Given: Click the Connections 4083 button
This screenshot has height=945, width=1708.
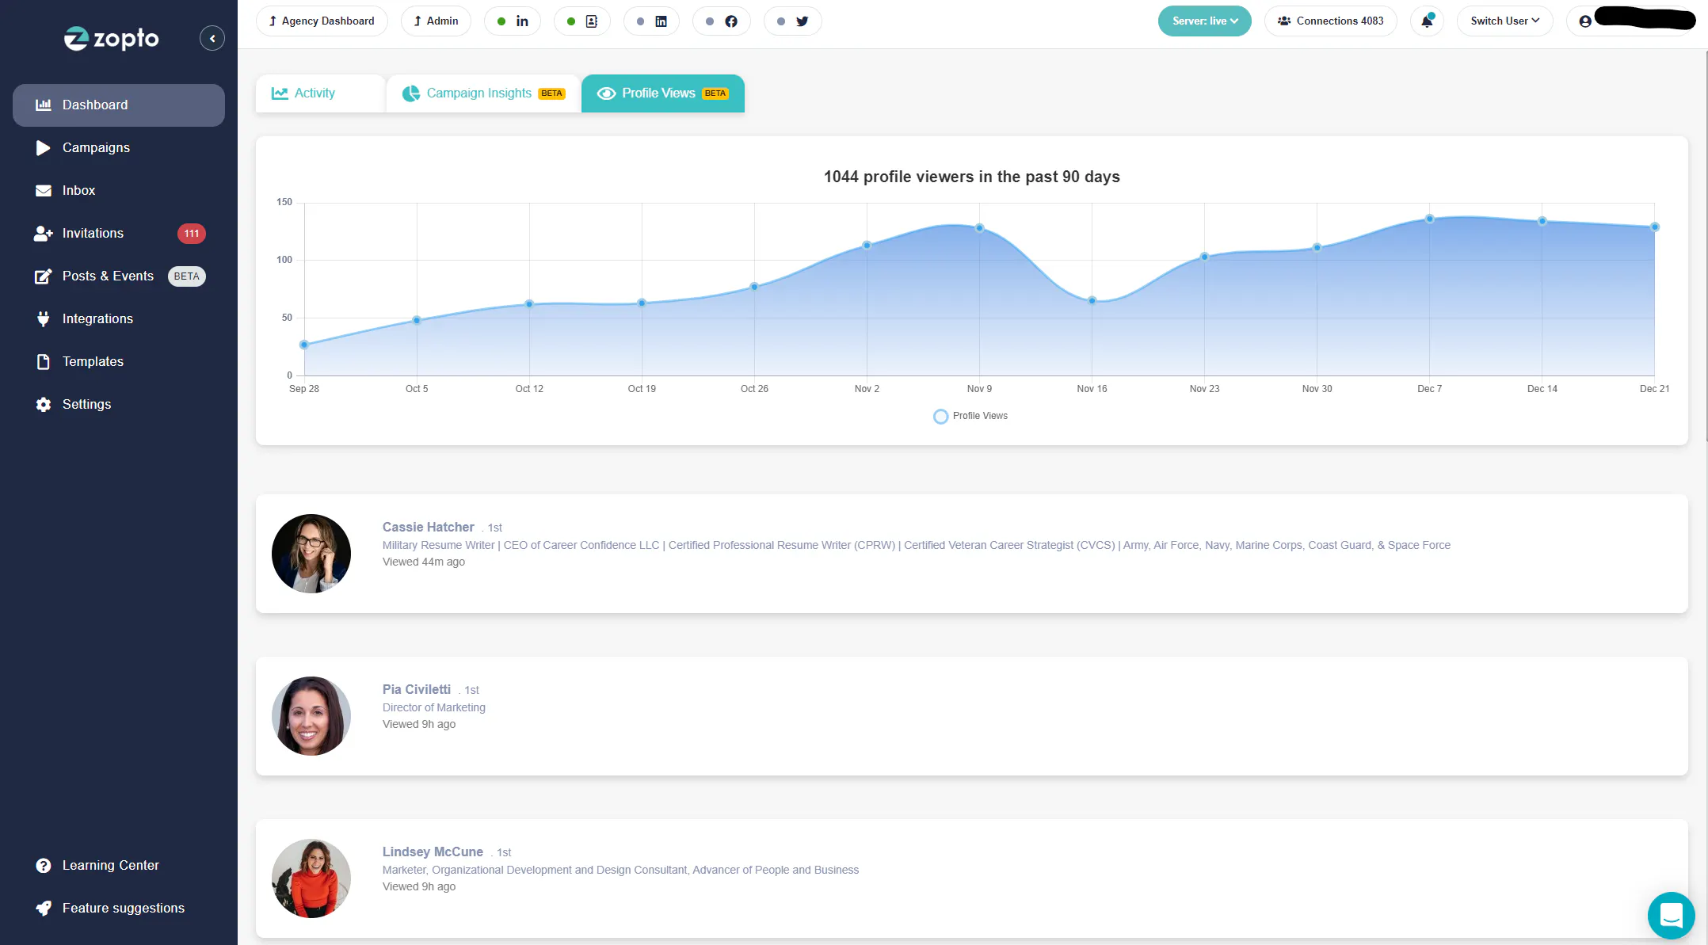Looking at the screenshot, I should coord(1331,21).
